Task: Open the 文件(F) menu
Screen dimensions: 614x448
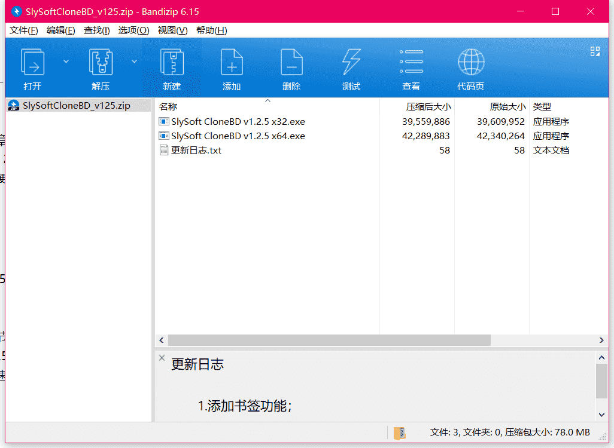Action: 24,30
